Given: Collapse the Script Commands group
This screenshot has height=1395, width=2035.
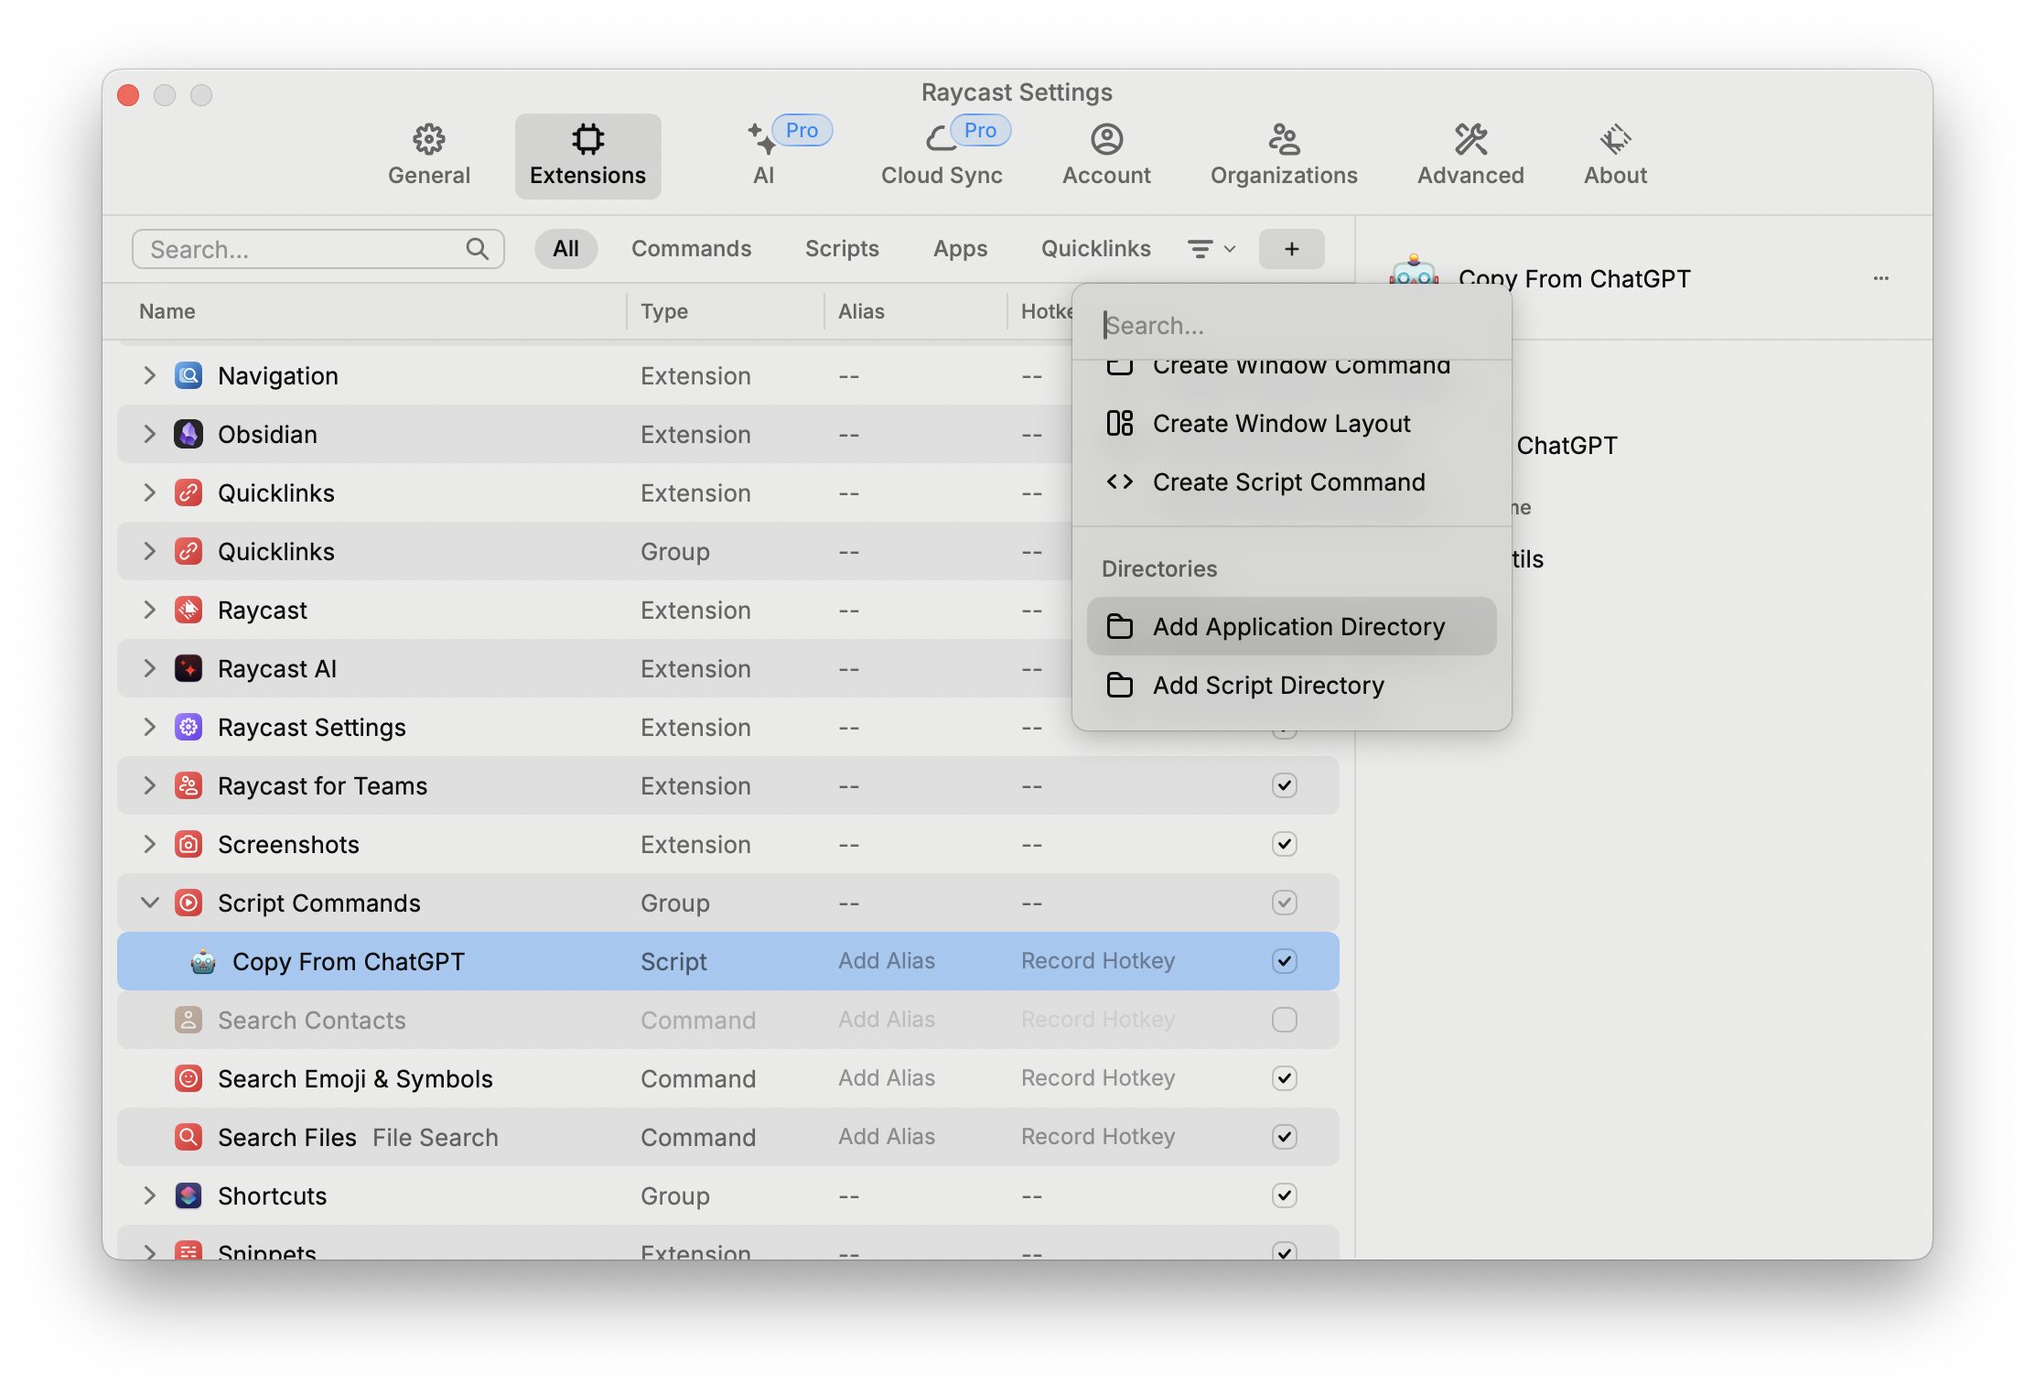Looking at the screenshot, I should [x=150, y=903].
